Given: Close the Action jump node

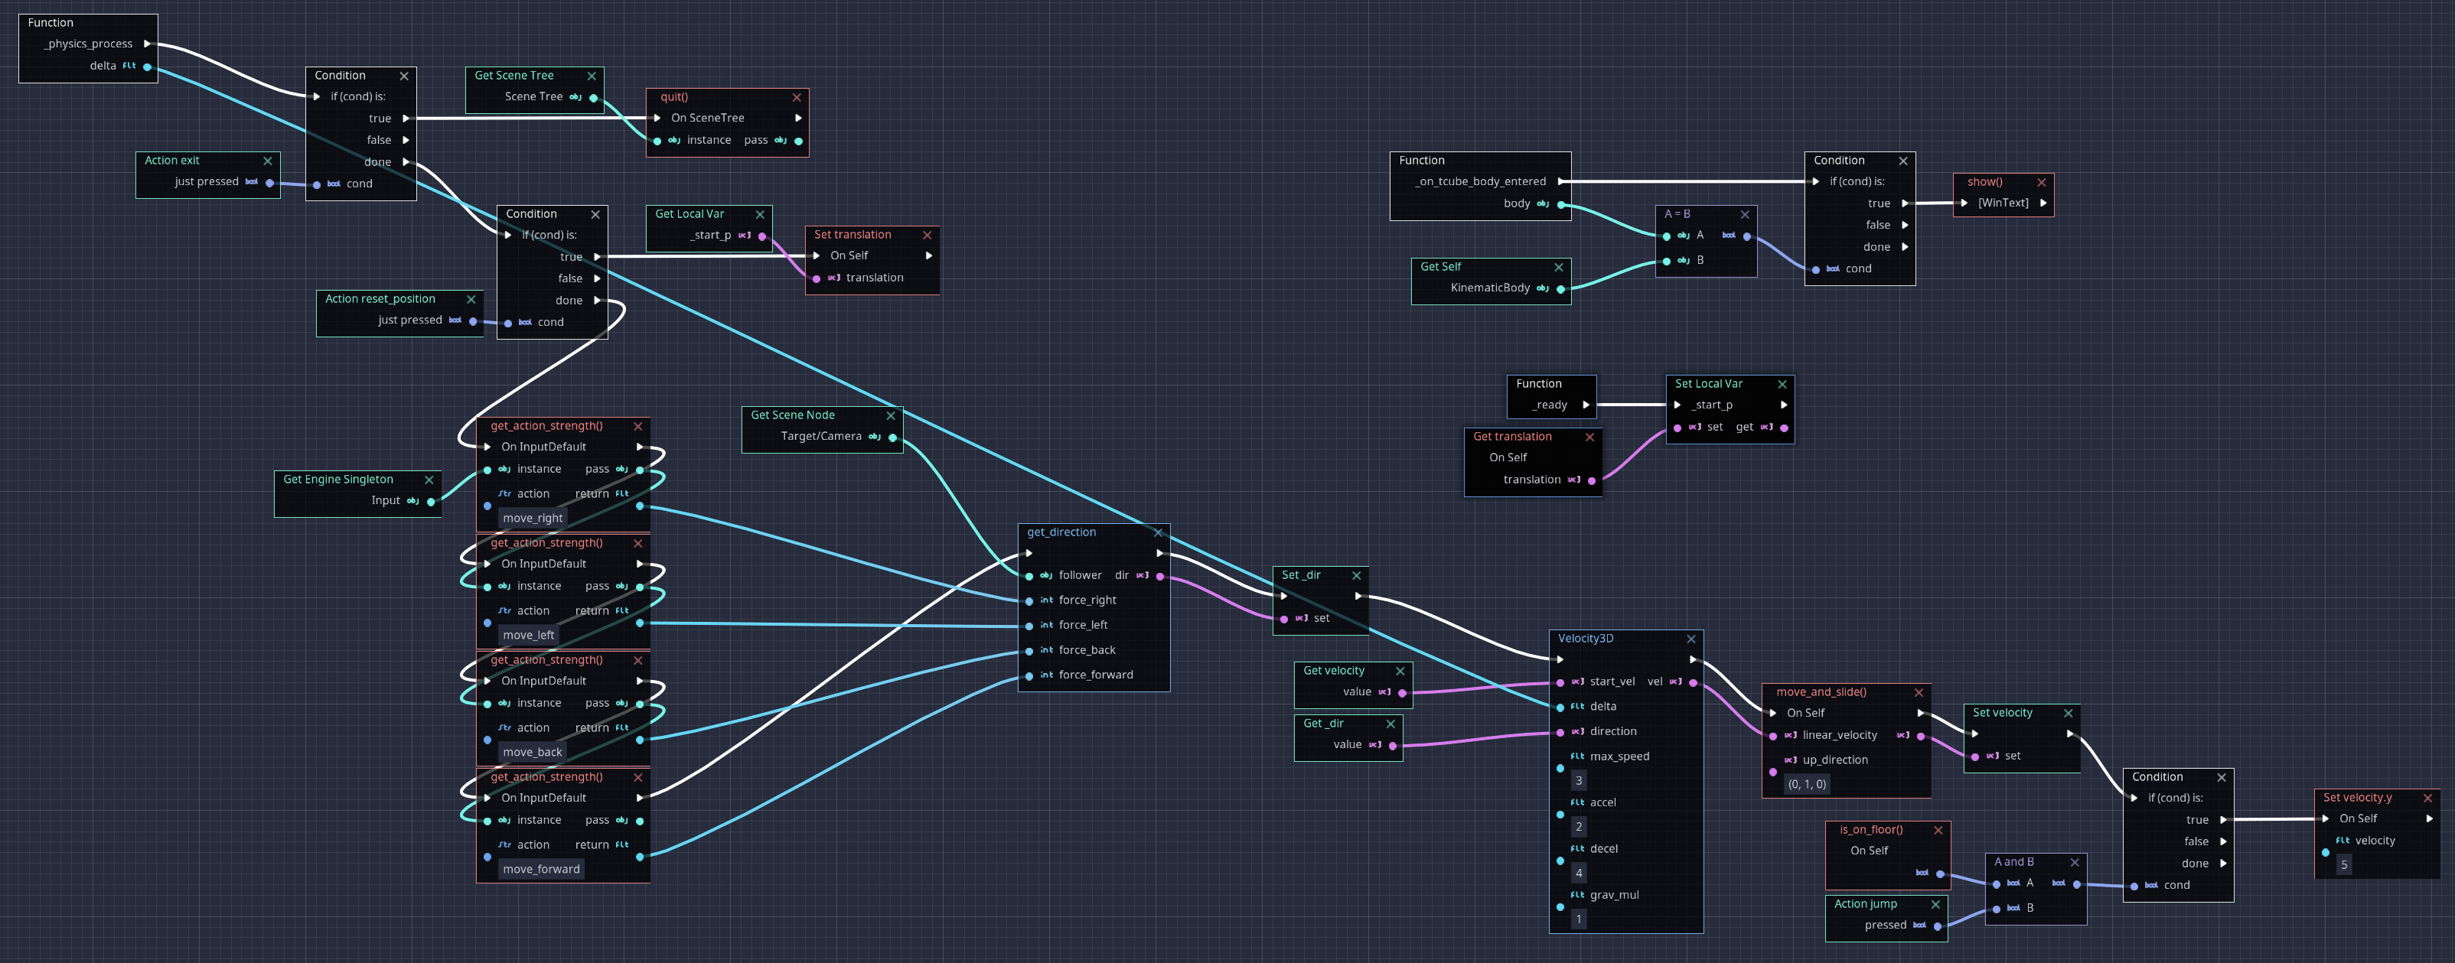Looking at the screenshot, I should click(1935, 905).
